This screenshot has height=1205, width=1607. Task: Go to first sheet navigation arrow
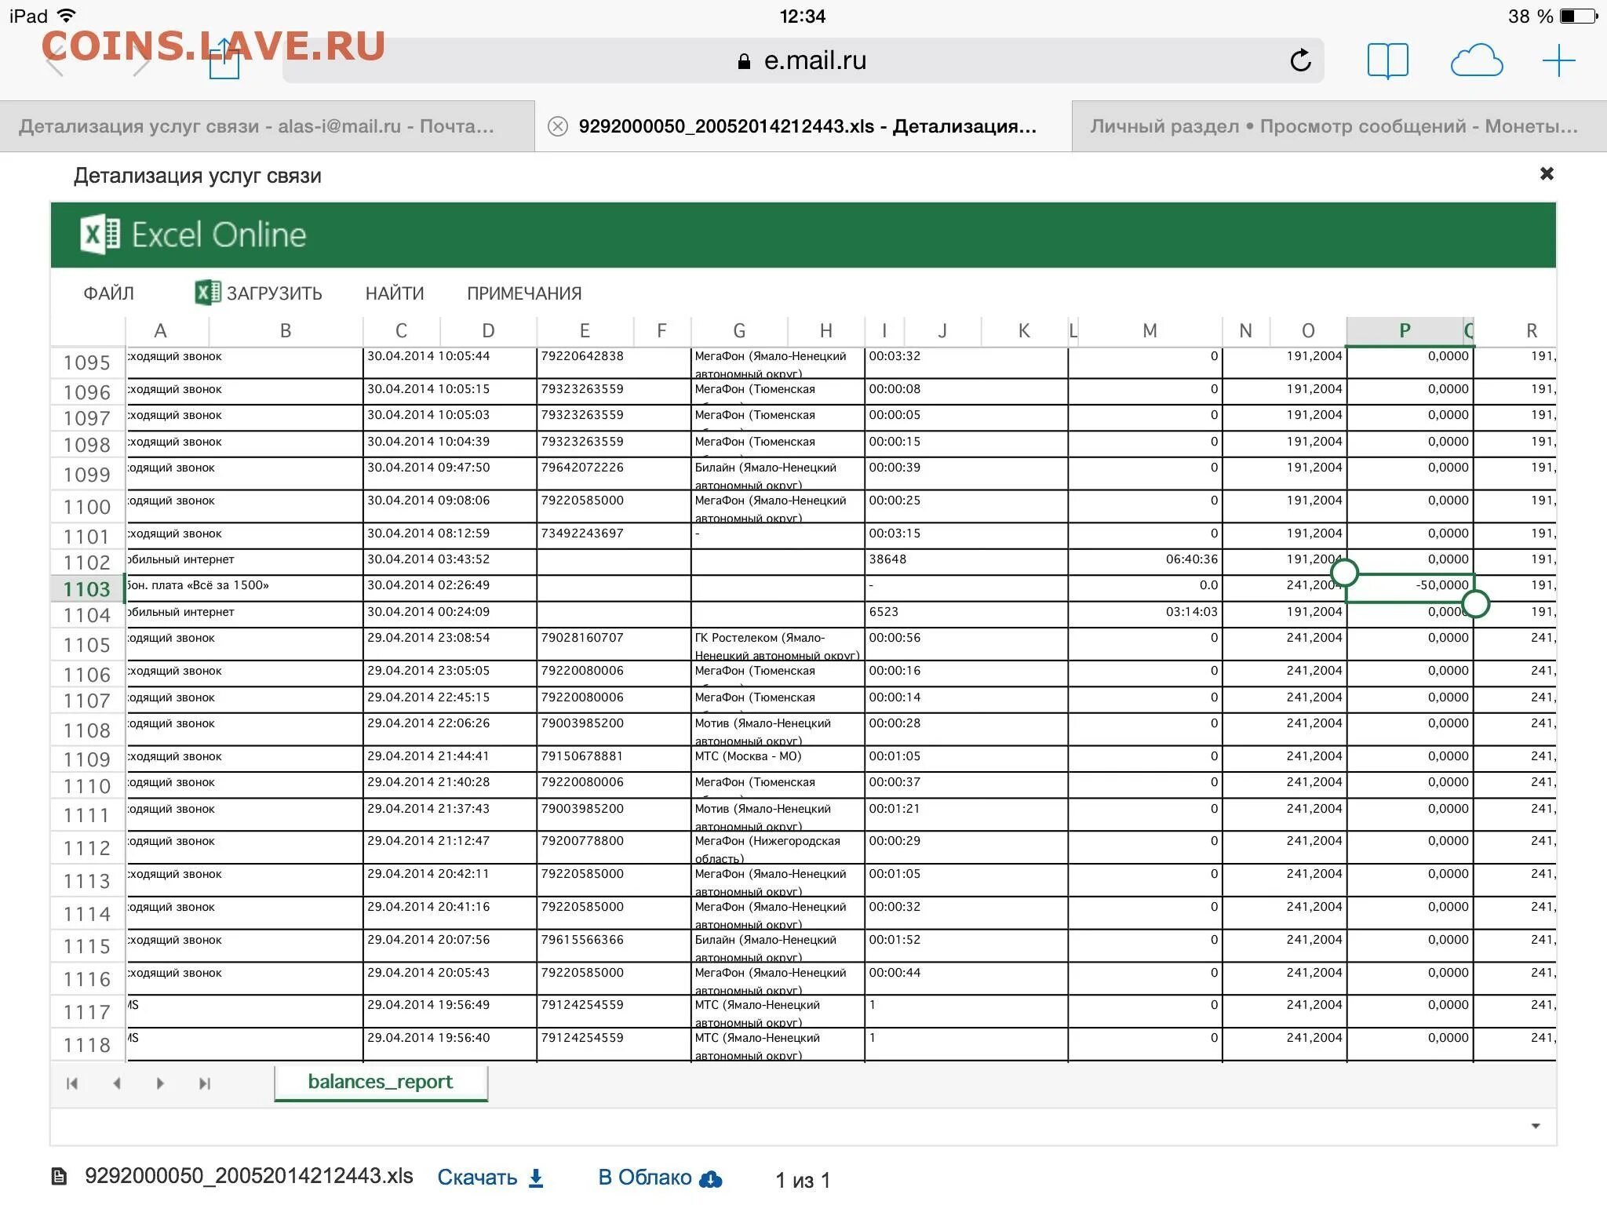(x=72, y=1083)
